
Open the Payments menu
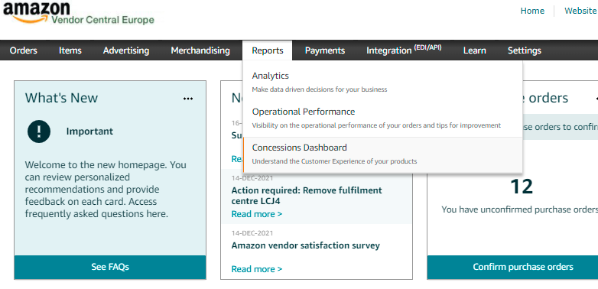325,50
